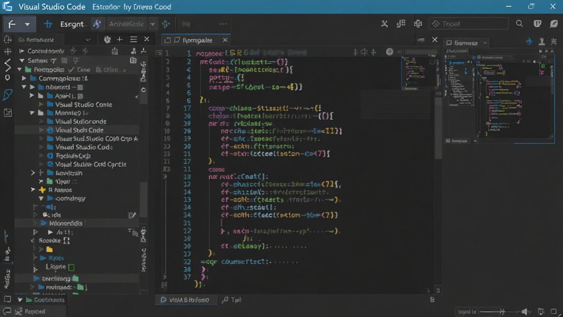Click the calendar-like icon on the Connntrtomly row
Image resolution: width=563 pixels, height=317 pixels.
click(114, 51)
